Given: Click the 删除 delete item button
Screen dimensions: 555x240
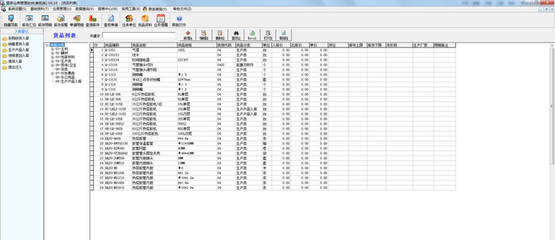Looking at the screenshot, I should (x=220, y=35).
